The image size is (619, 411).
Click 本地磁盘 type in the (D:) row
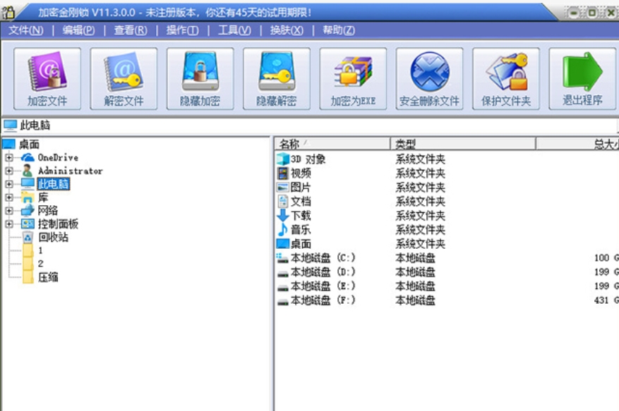[x=415, y=272]
